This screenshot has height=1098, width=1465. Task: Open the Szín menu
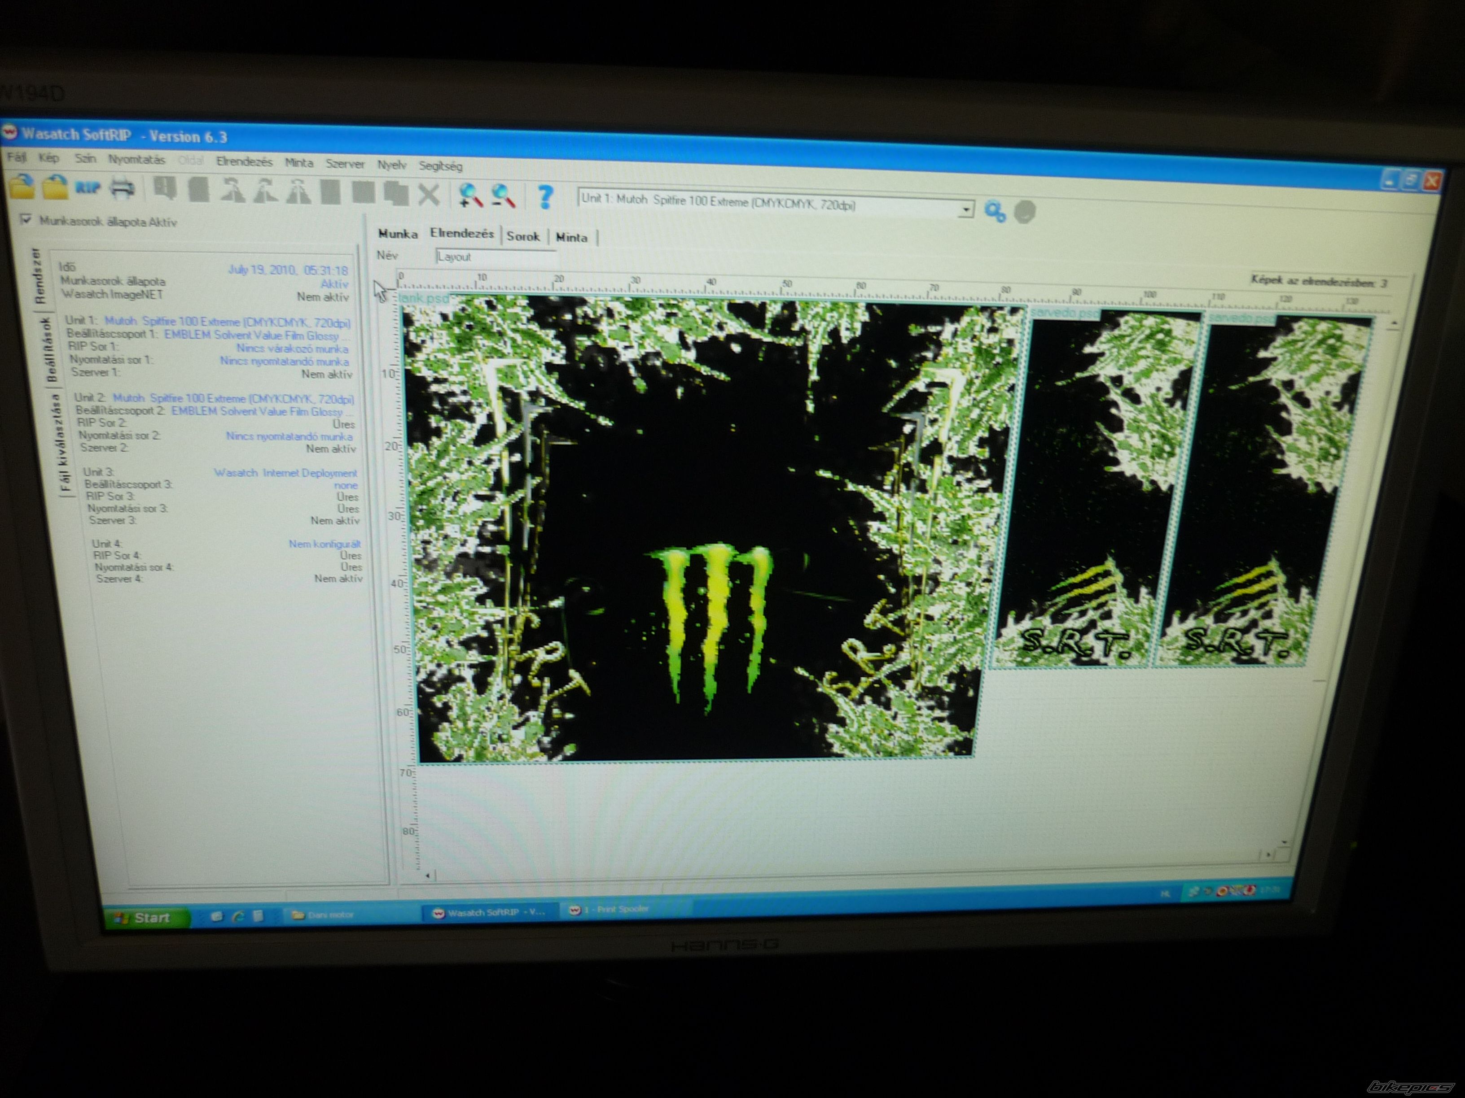pyautogui.click(x=85, y=159)
